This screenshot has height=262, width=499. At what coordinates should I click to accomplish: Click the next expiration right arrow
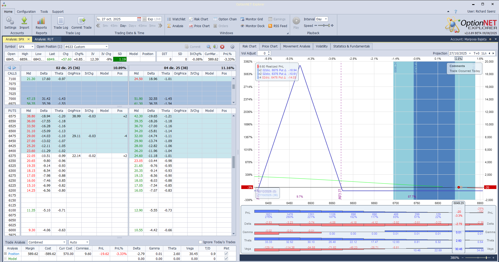coord(14,68)
